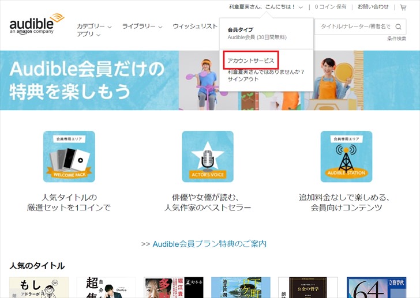The image size is (420, 298).
Task: Open the Welcome Pack icon tile
Action: click(69, 156)
